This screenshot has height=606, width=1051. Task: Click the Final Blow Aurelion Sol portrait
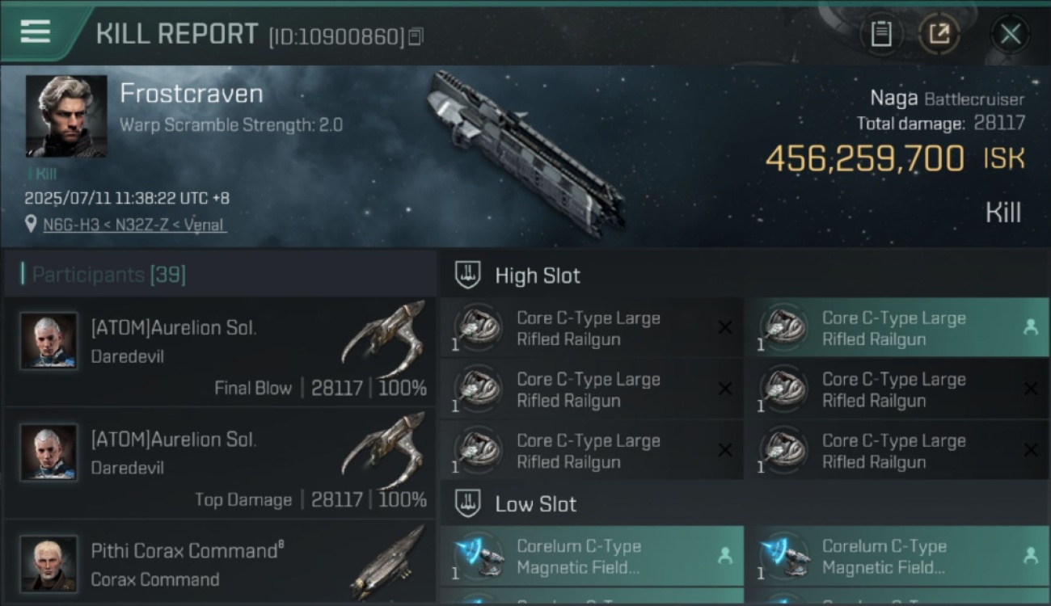tap(49, 341)
